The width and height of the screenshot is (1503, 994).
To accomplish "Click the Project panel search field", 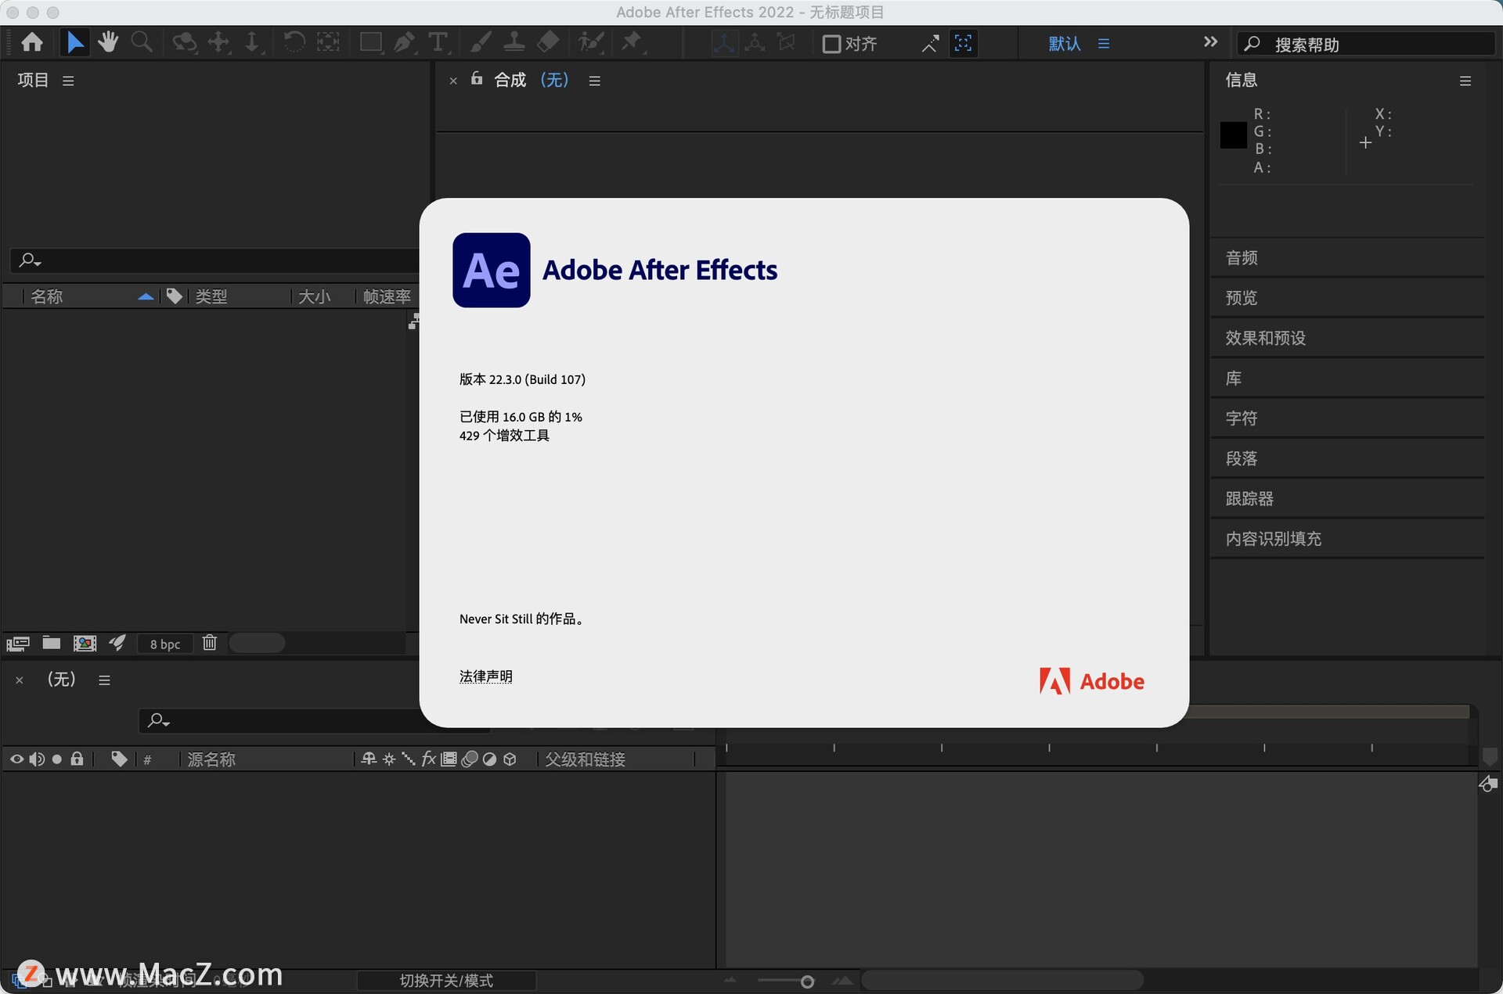I will pos(214,260).
